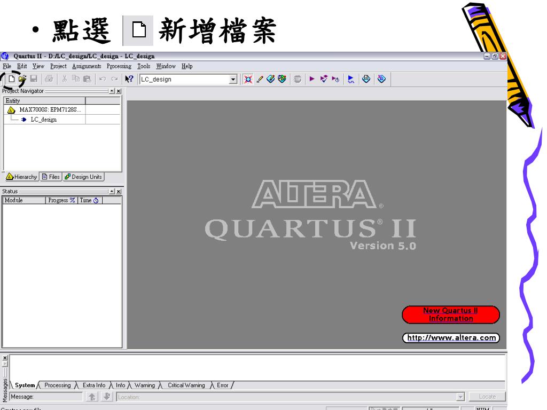Open the Processing menu
Screen dimensions: 547x410
119,66
